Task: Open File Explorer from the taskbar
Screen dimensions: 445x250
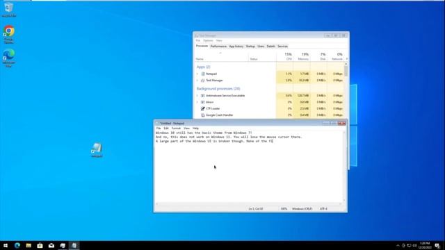Action: click(x=29, y=245)
